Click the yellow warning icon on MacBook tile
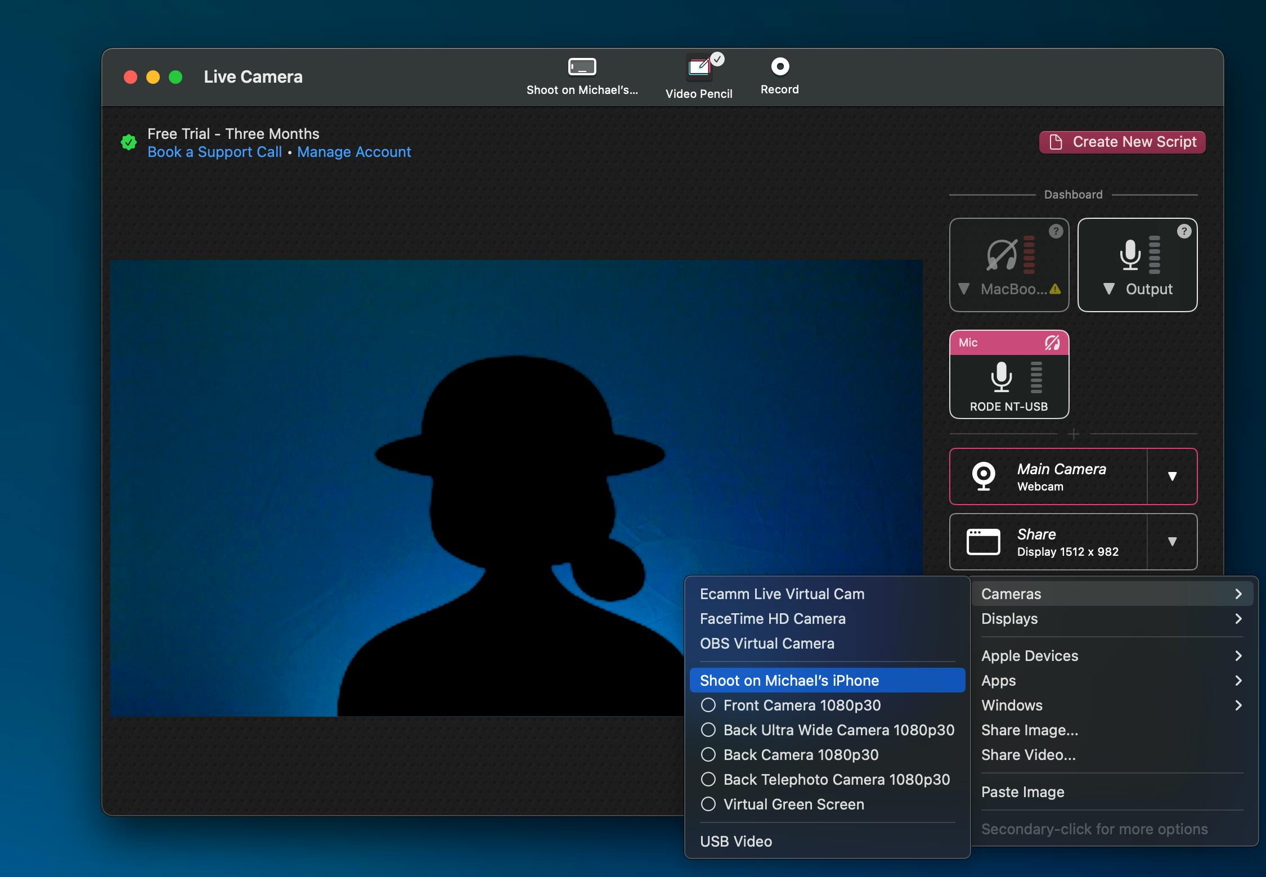The height and width of the screenshot is (877, 1266). click(x=1055, y=289)
